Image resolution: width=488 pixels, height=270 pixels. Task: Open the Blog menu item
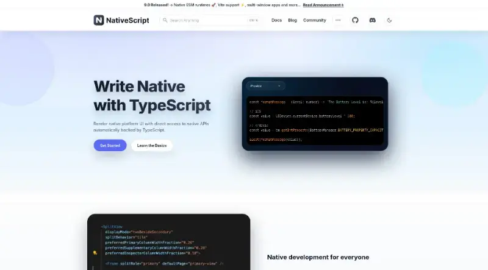[292, 20]
